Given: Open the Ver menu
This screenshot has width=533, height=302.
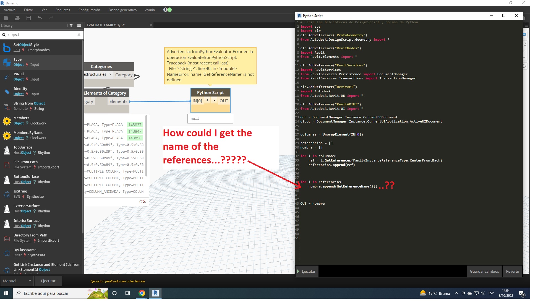Looking at the screenshot, I should pos(44,10).
